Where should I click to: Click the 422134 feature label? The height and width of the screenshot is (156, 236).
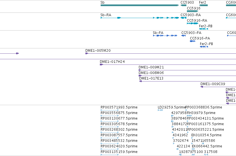click(x=183, y=146)
